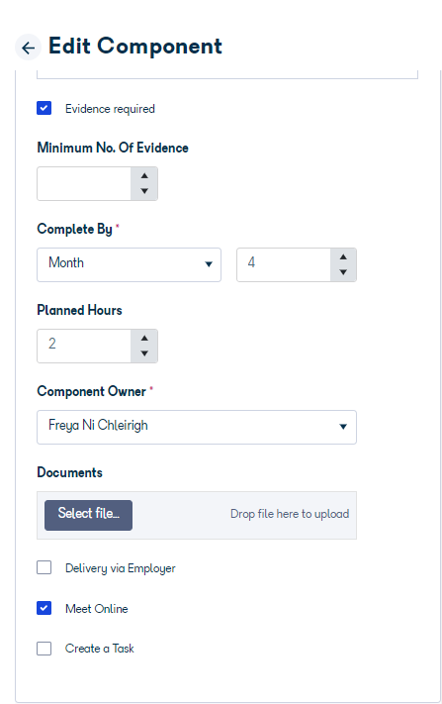Click the Month dropdown caret arrow

[209, 264]
